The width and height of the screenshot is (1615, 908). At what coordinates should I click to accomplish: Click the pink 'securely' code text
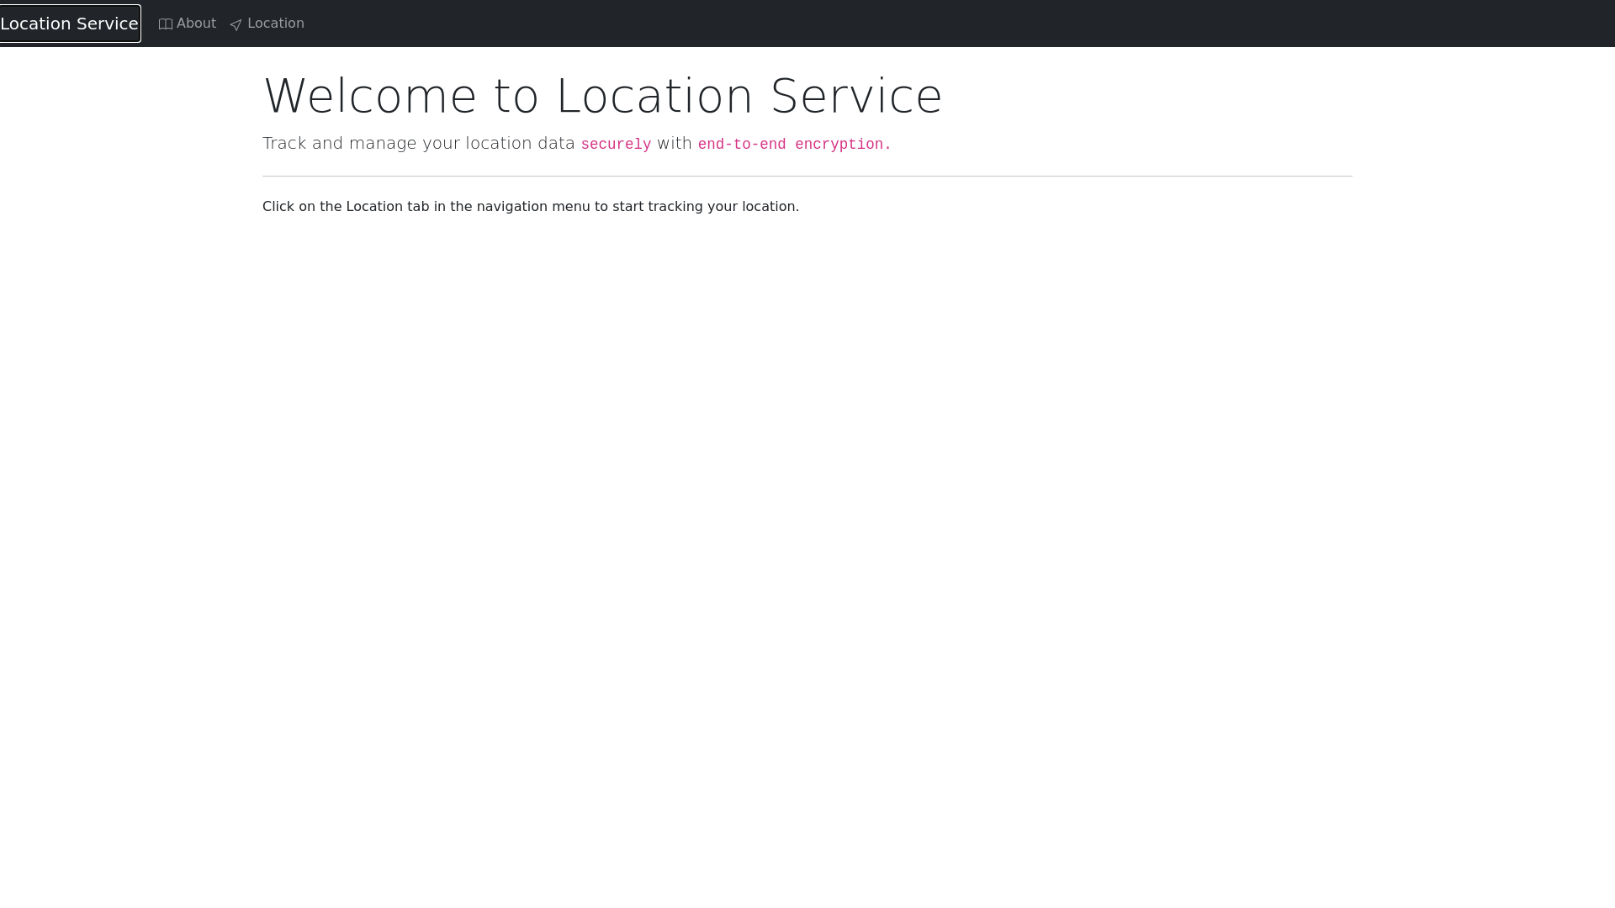tap(616, 145)
